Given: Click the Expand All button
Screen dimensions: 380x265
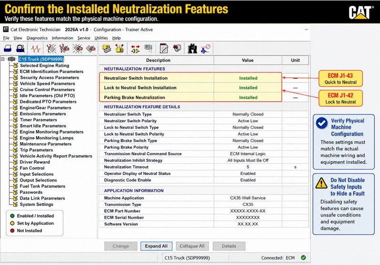Looking at the screenshot, I should pos(156,246).
